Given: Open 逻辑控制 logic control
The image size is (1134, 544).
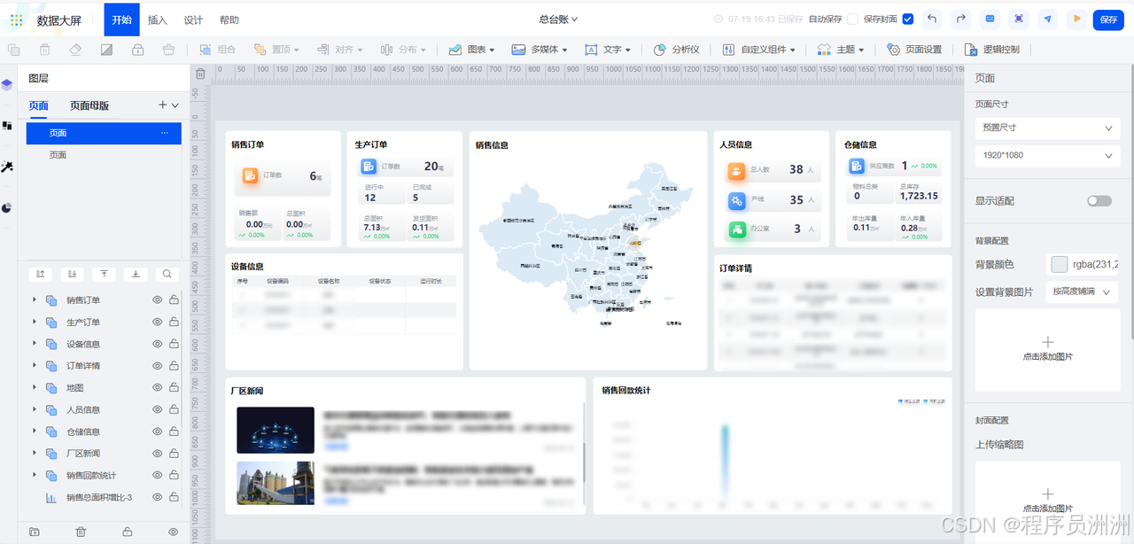Looking at the screenshot, I should pos(992,50).
